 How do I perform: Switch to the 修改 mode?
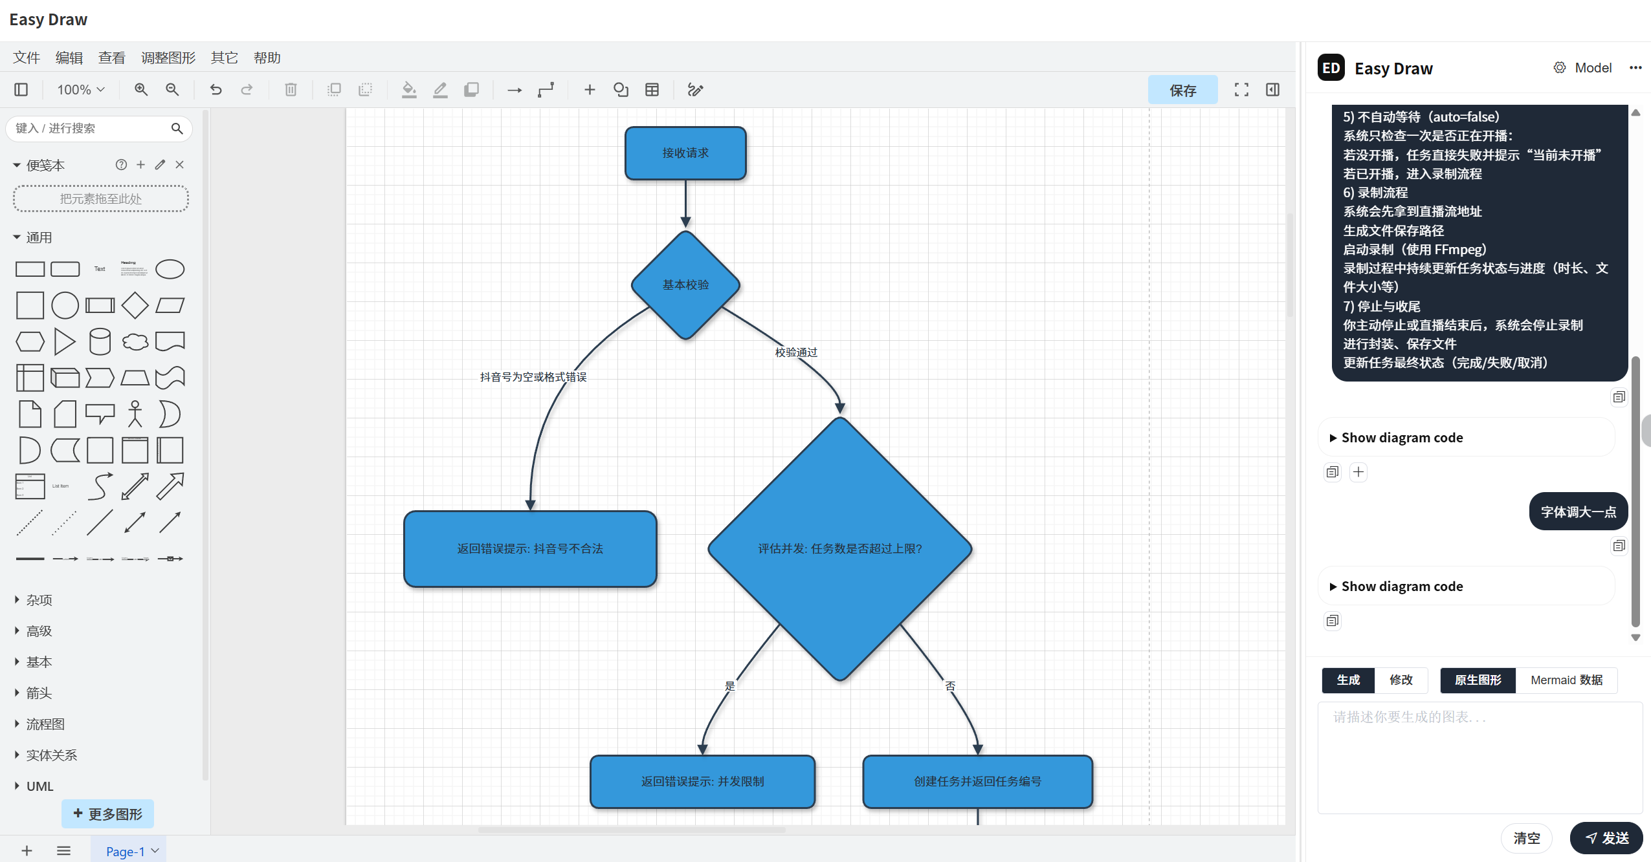[1401, 680]
